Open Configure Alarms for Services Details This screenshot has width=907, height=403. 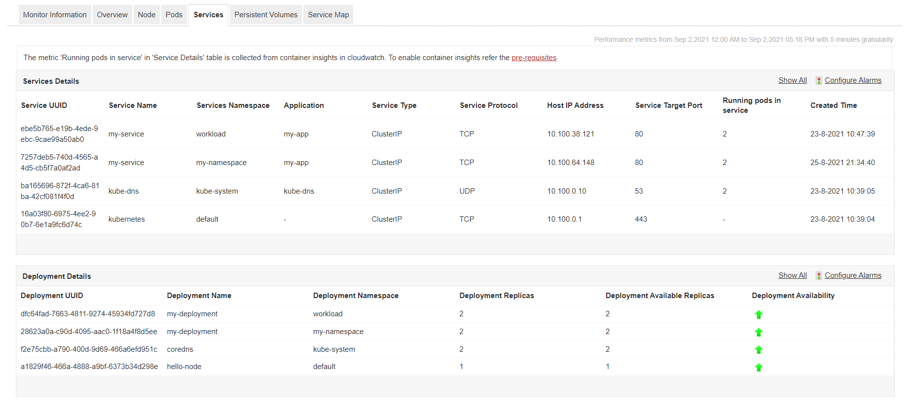coord(853,80)
